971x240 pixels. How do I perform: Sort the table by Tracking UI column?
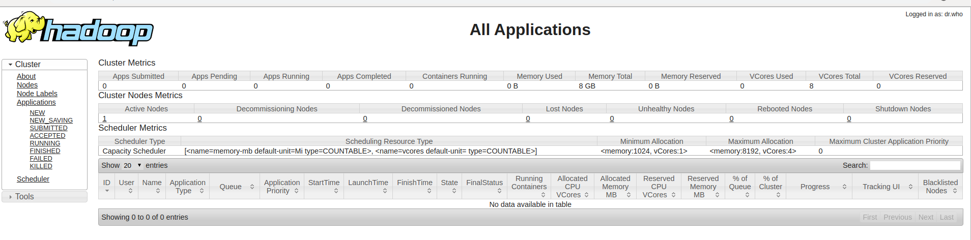pyautogui.click(x=884, y=186)
